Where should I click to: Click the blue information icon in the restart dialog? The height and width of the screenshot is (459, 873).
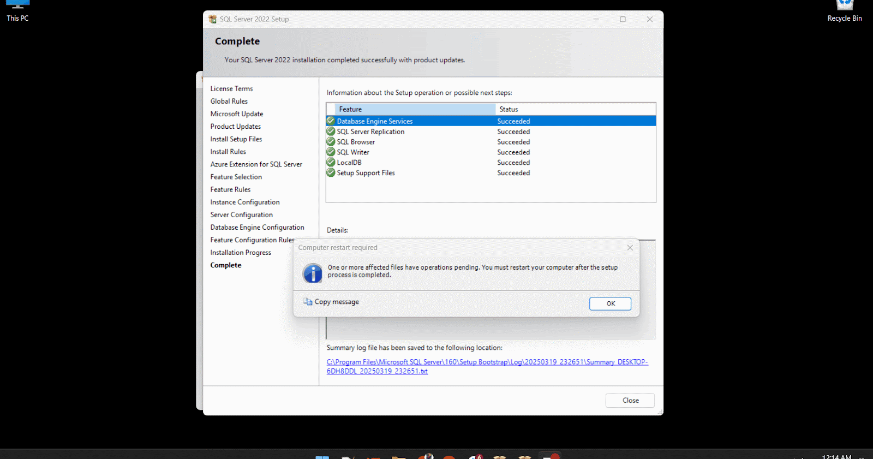point(313,273)
